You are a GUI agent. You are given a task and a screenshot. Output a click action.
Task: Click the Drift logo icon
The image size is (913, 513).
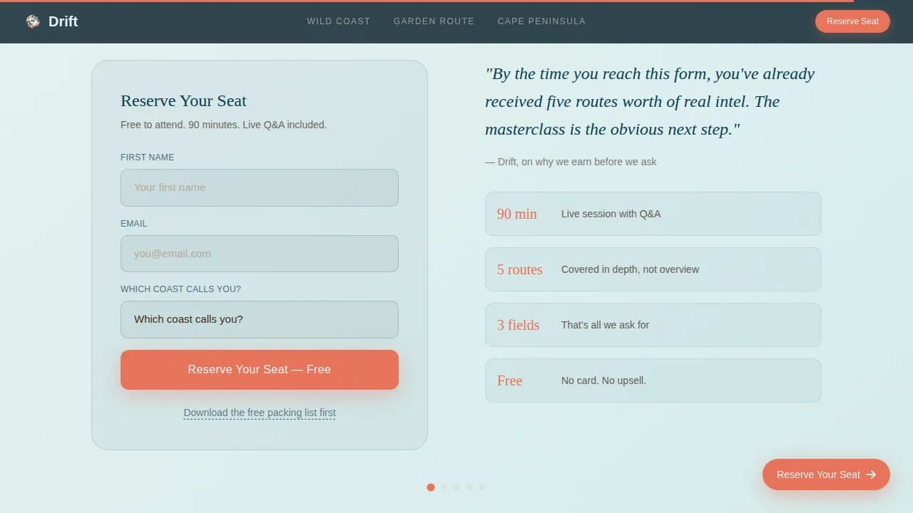pos(33,21)
